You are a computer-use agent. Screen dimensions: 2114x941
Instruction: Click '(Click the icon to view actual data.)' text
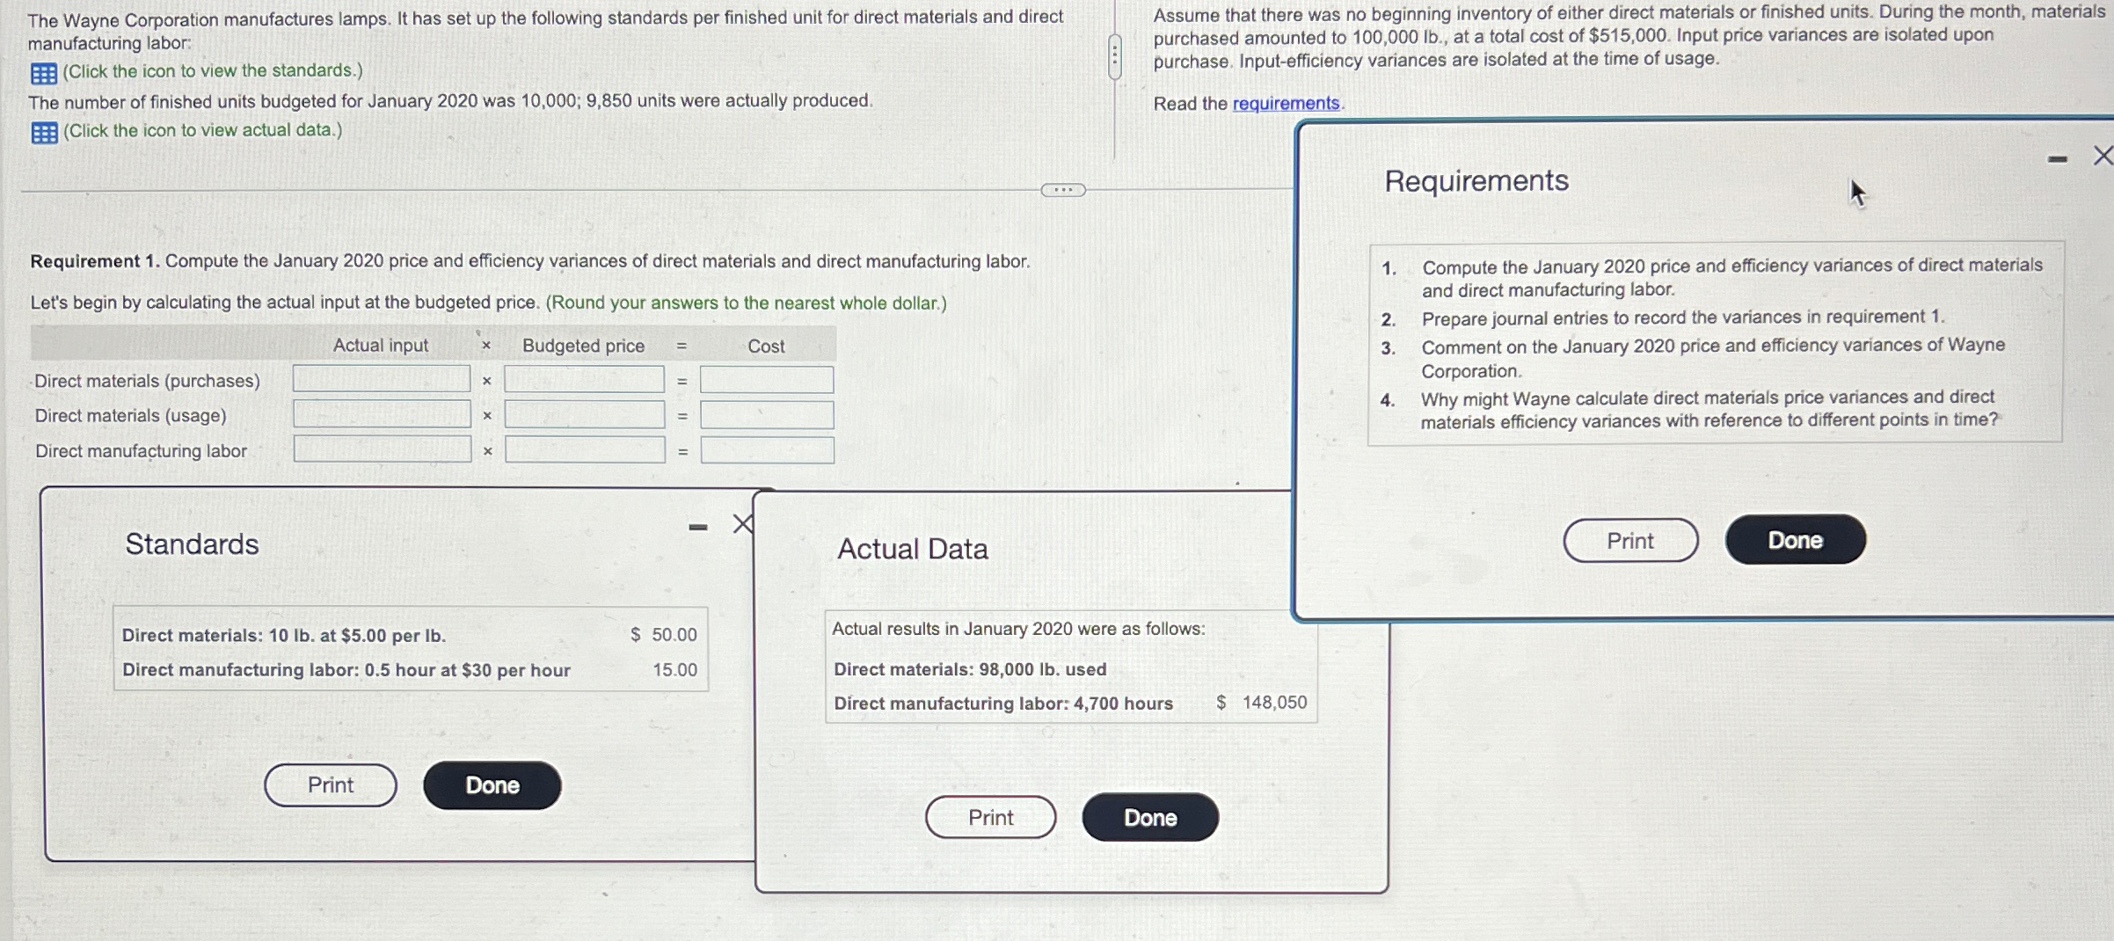(202, 130)
